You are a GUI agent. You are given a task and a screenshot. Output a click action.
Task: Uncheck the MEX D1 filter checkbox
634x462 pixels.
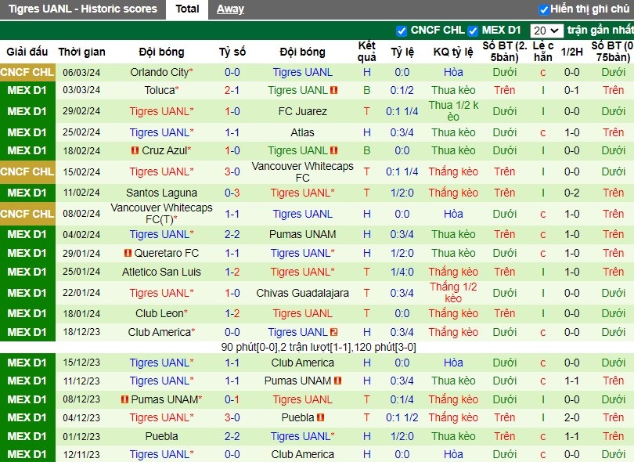click(x=472, y=31)
